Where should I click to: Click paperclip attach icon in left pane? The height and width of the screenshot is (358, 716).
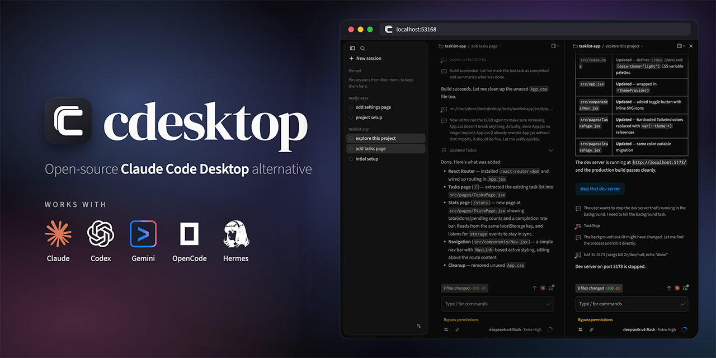pyautogui.click(x=456, y=329)
